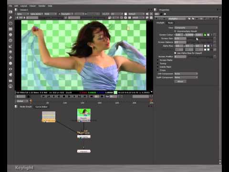Select the green screen Read node thumbnail
Screen dimensions: 229x172
[84, 115]
